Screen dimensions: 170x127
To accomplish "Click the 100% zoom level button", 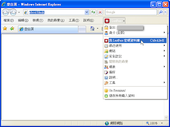I will point(152,123).
